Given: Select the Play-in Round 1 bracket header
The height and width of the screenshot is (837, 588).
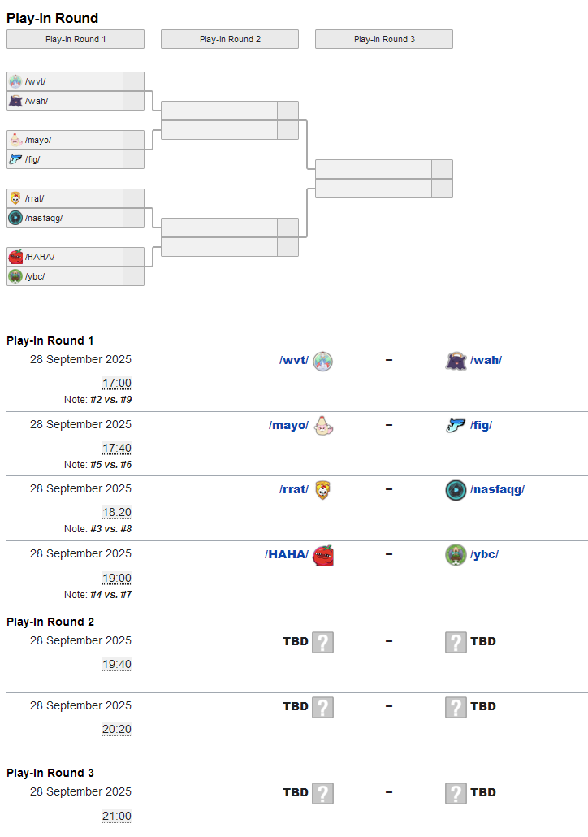Looking at the screenshot, I should tap(76, 39).
